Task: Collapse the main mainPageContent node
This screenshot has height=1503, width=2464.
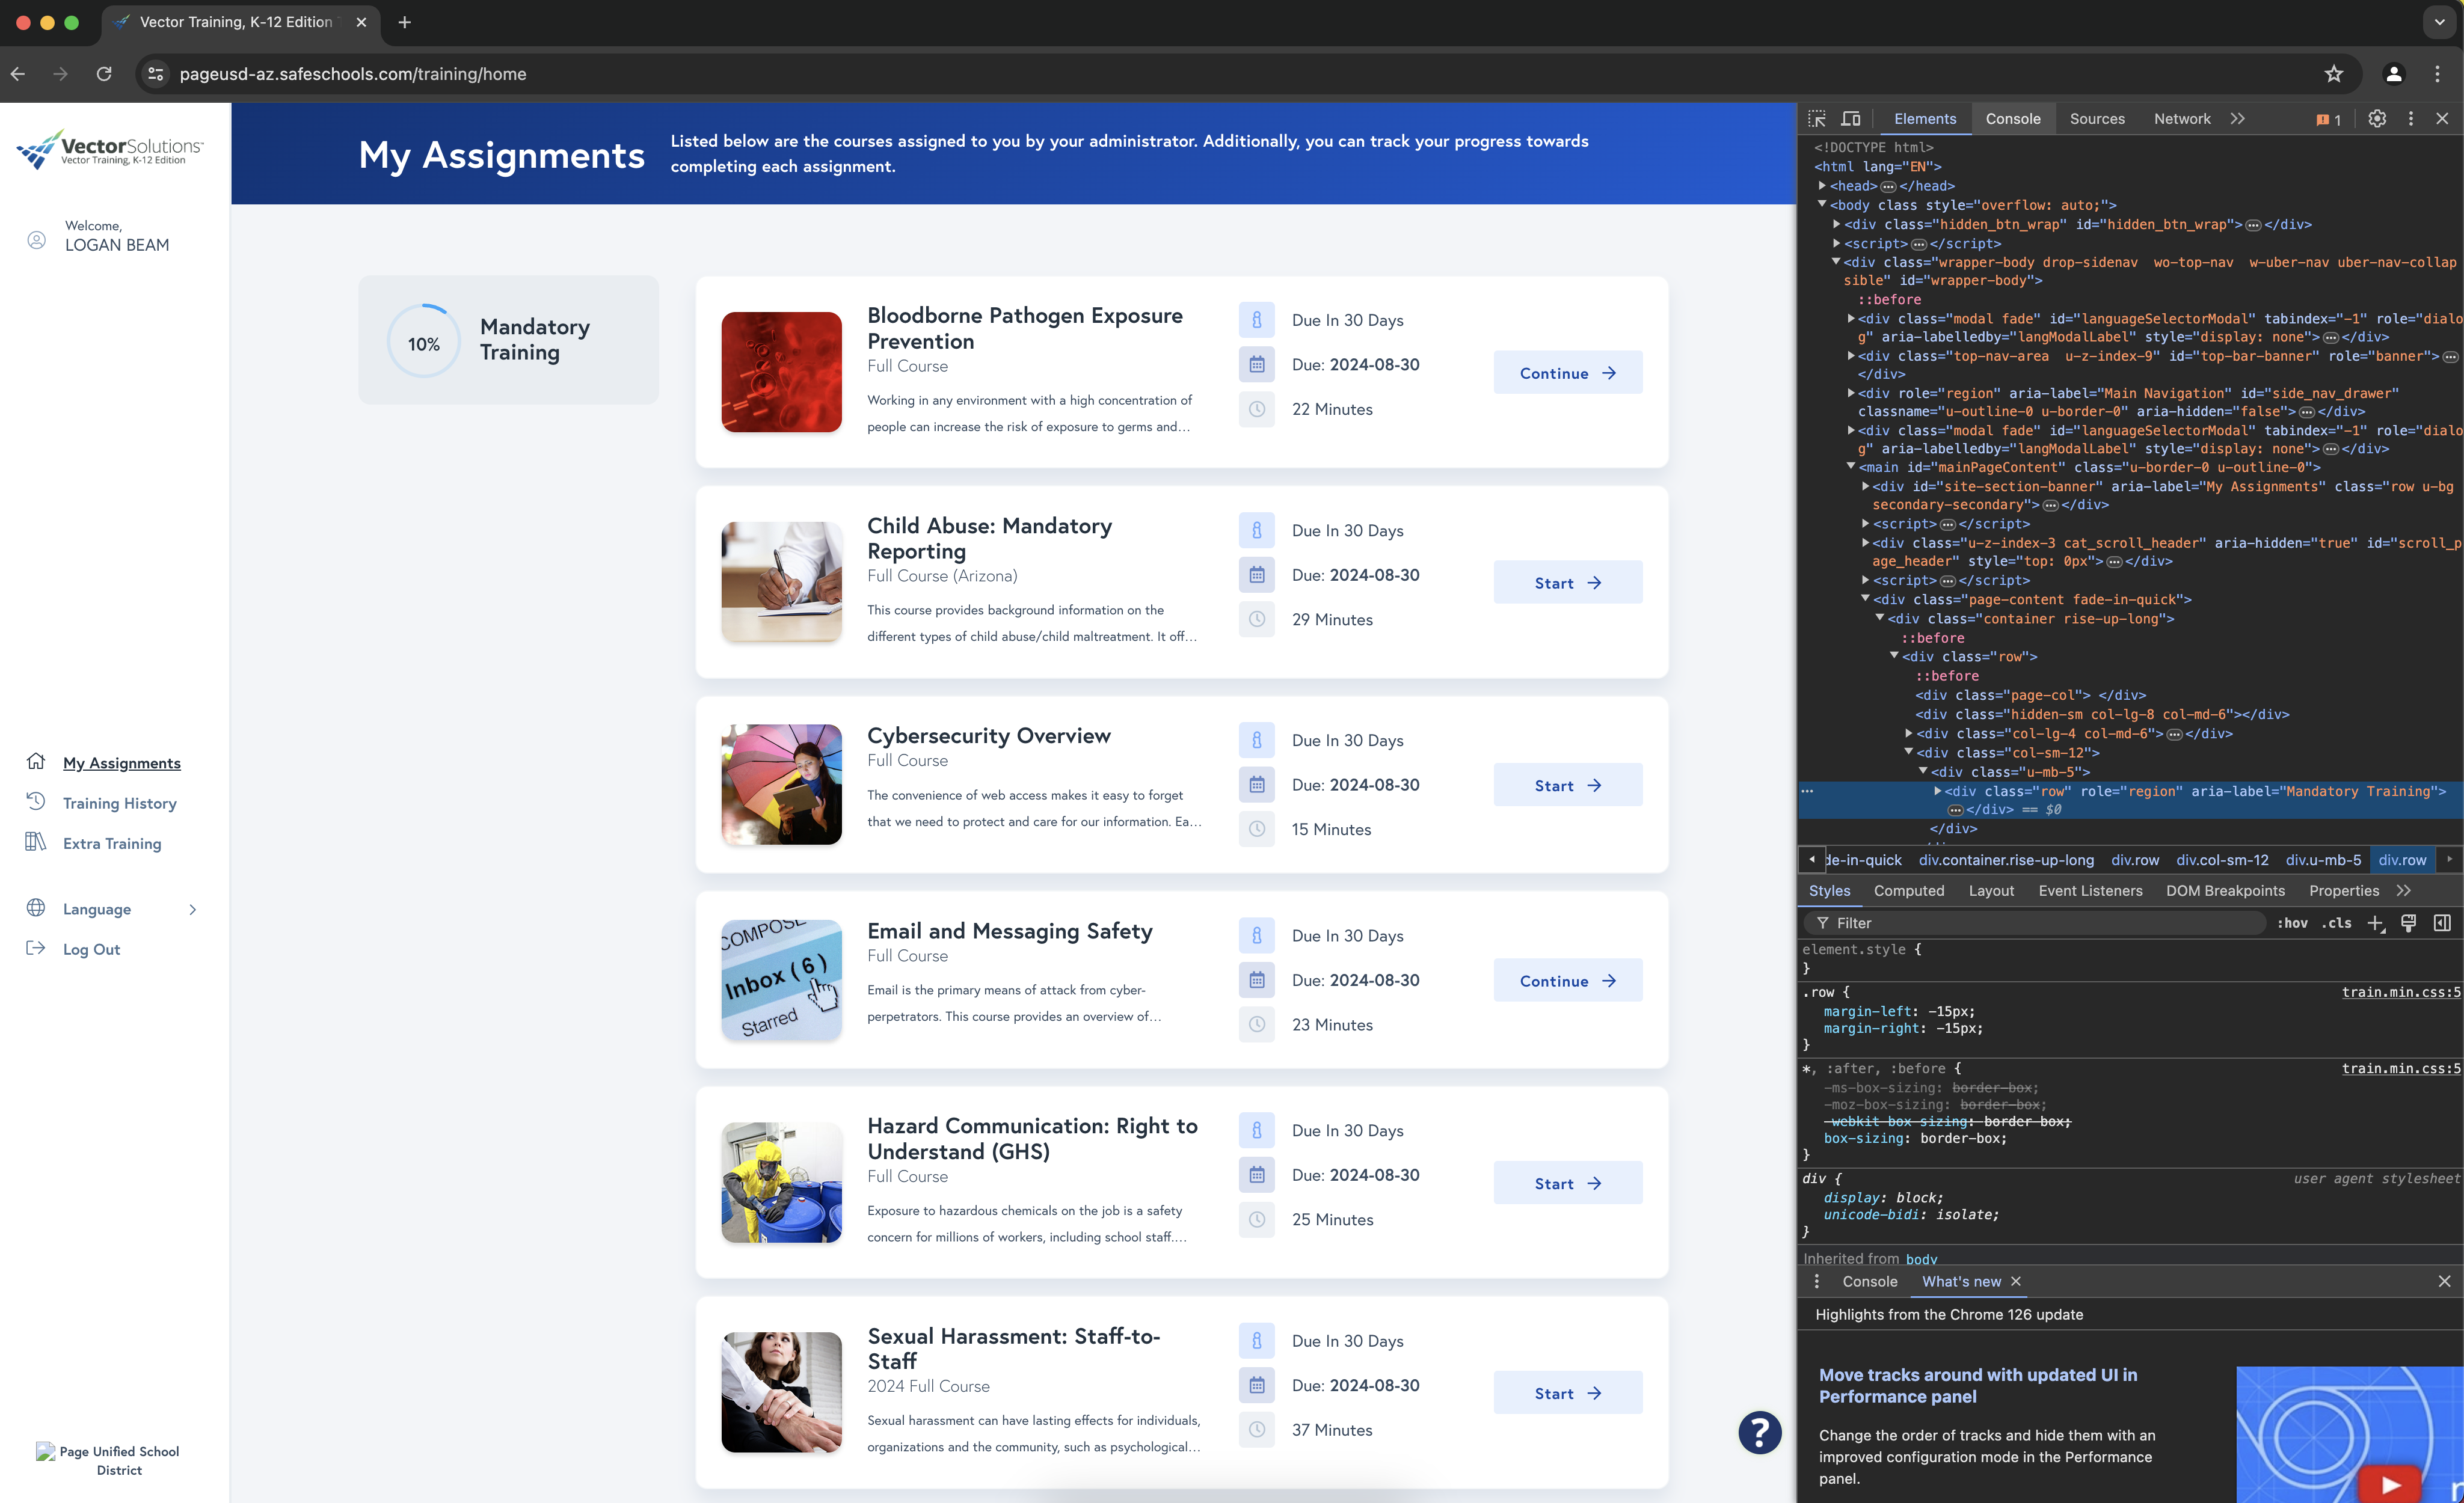Action: coord(1851,467)
